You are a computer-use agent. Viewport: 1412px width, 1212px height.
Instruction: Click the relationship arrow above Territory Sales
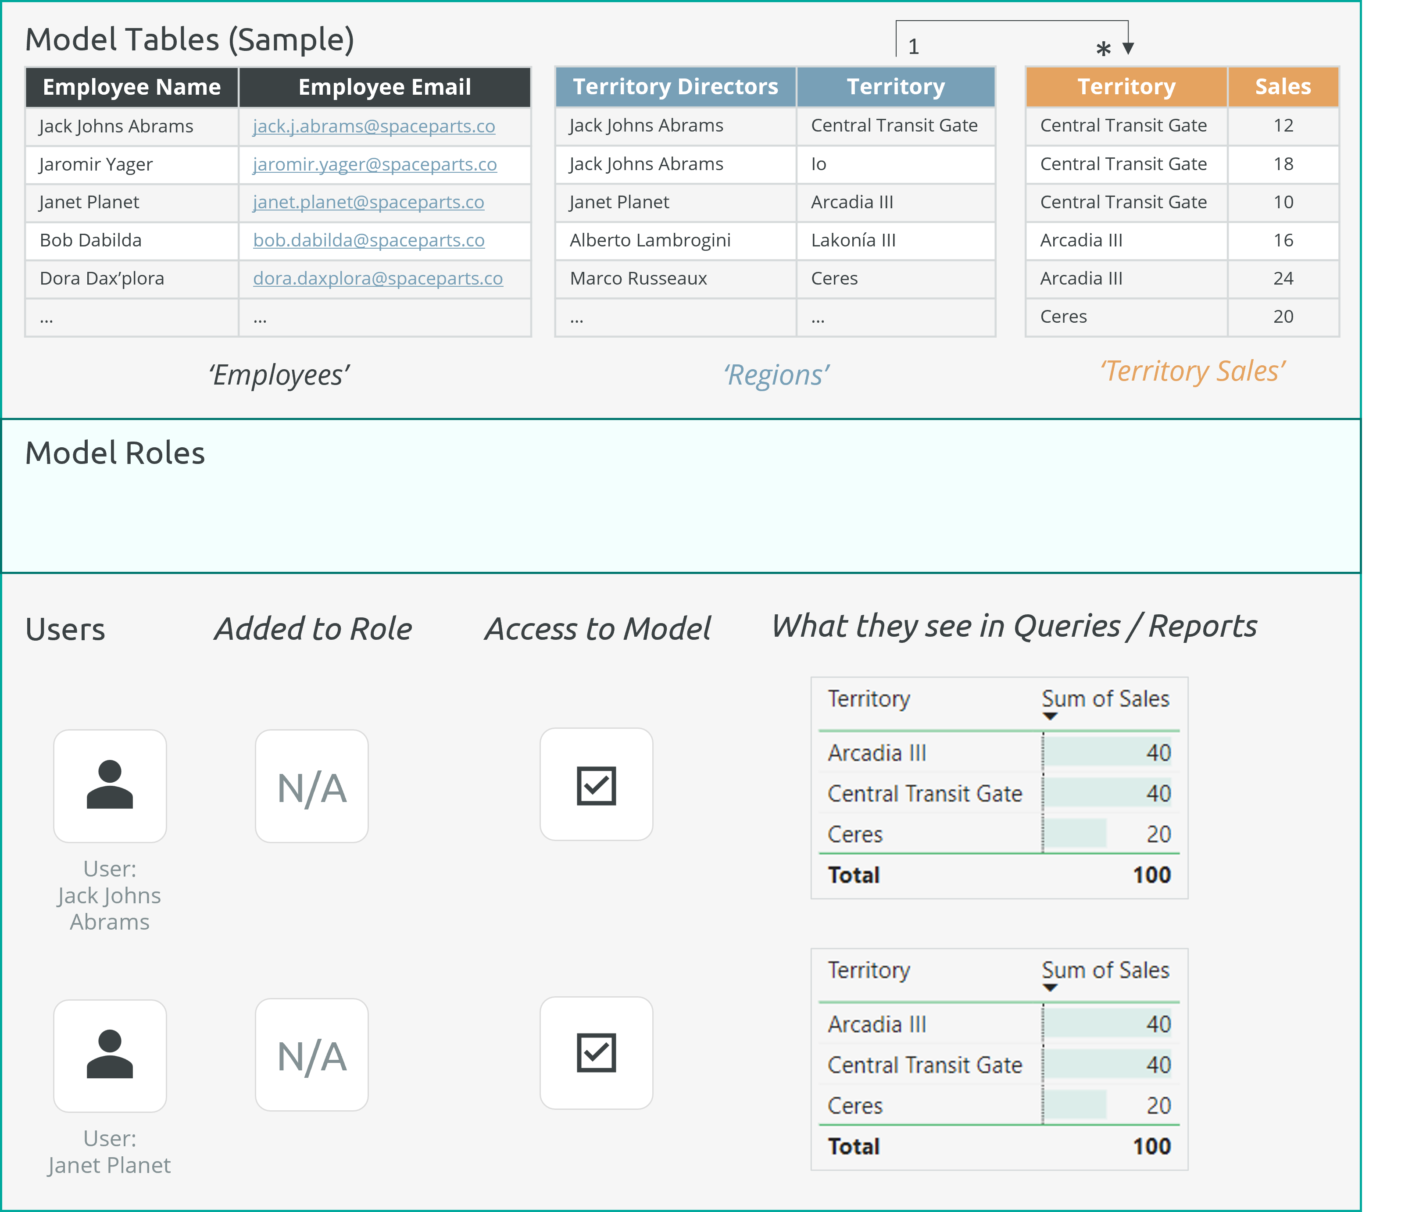1128,48
